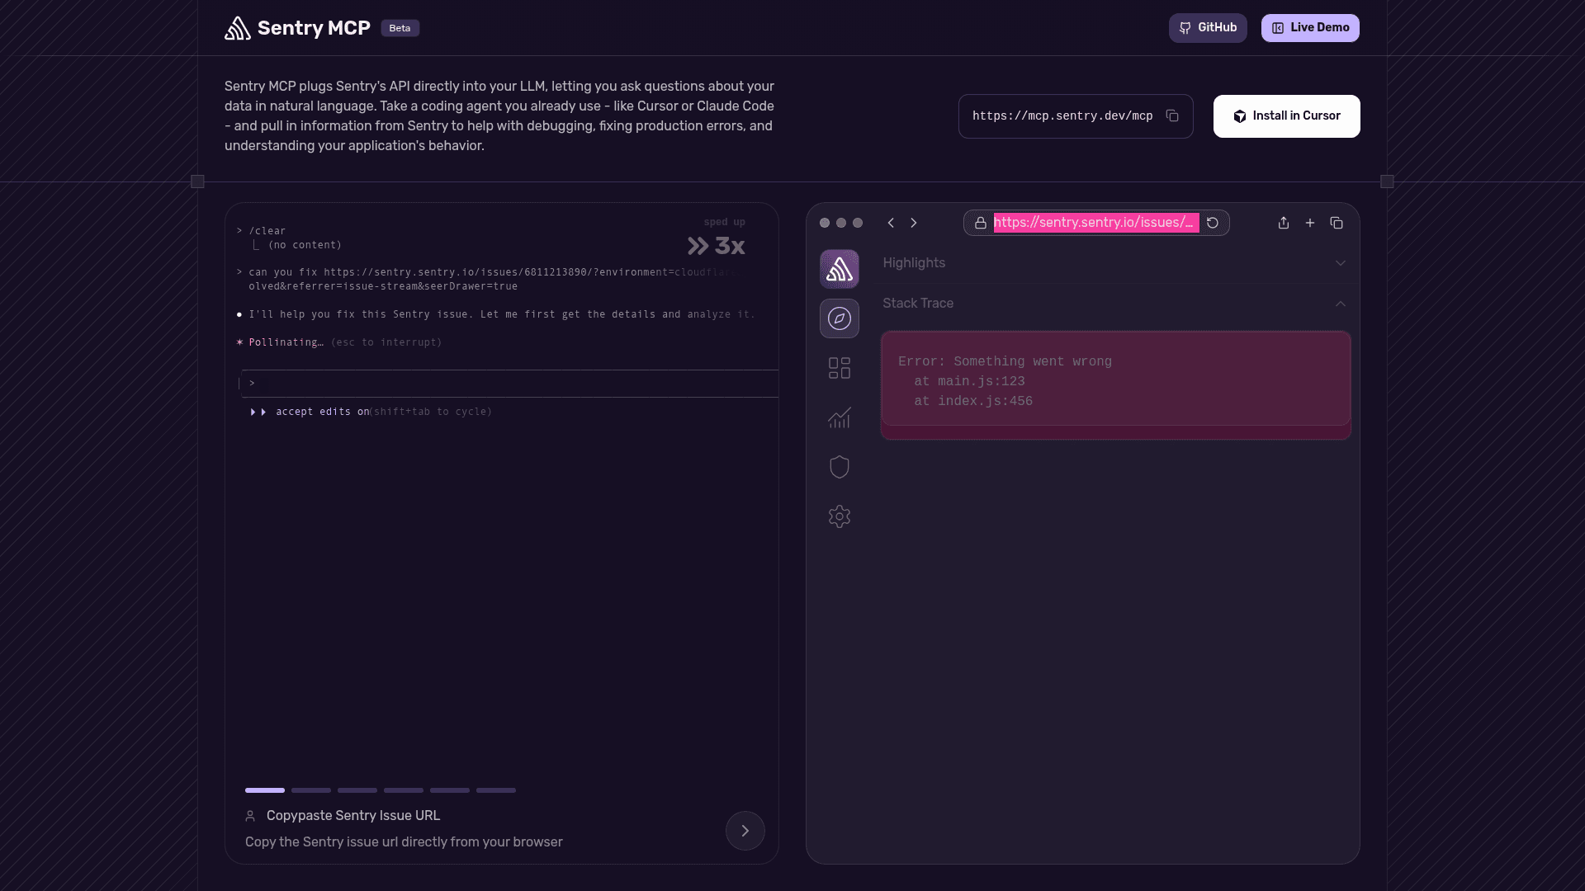Click the lock icon in the address bar

coord(981,223)
